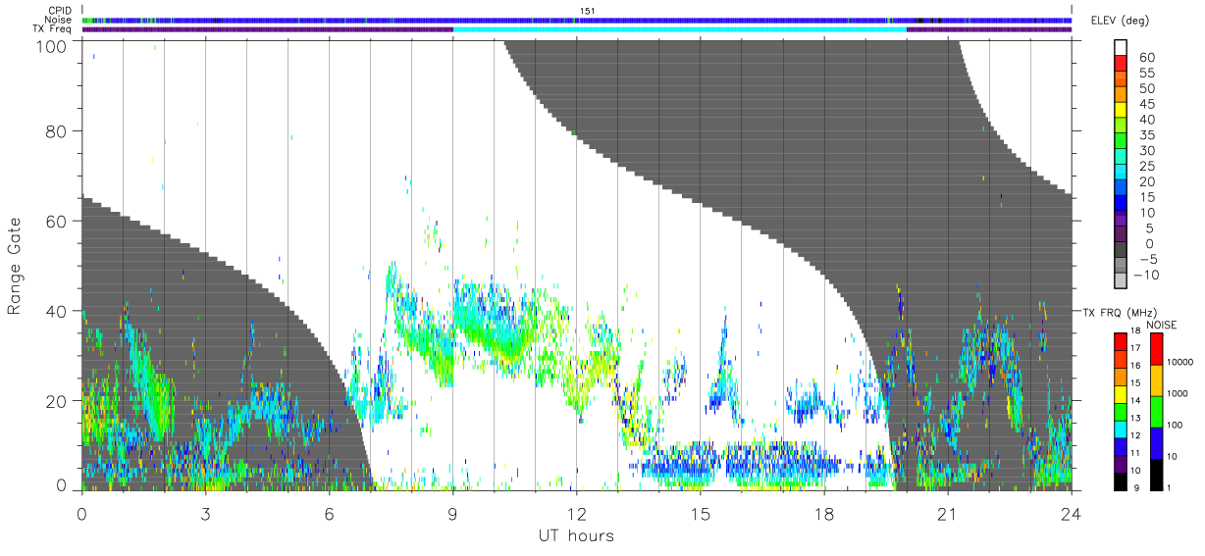Pick the cyan block in TX FRQ bar
Viewport: 1205px width, 556px height.
pos(1121,429)
